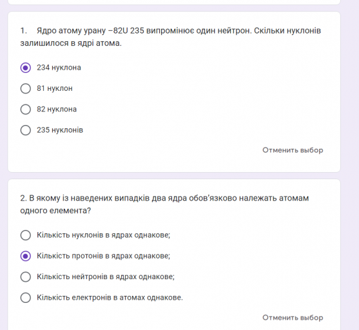Viewport: 359px width, 330px height.
Task: Click label text 'Кількість електронів в атомах однакове.'
Action: tap(110, 298)
